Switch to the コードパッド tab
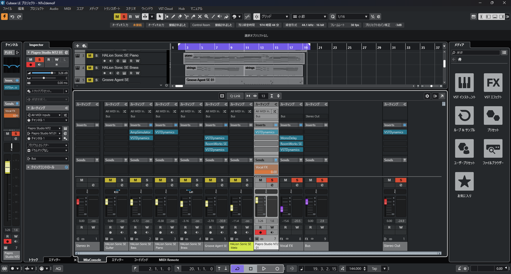The height and width of the screenshot is (274, 511). (141, 260)
